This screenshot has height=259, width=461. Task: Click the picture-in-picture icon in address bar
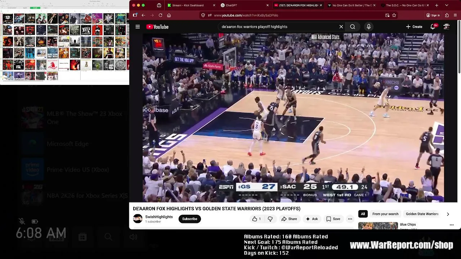click(x=387, y=15)
